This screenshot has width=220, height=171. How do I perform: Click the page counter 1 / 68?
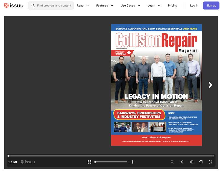(x=13, y=162)
